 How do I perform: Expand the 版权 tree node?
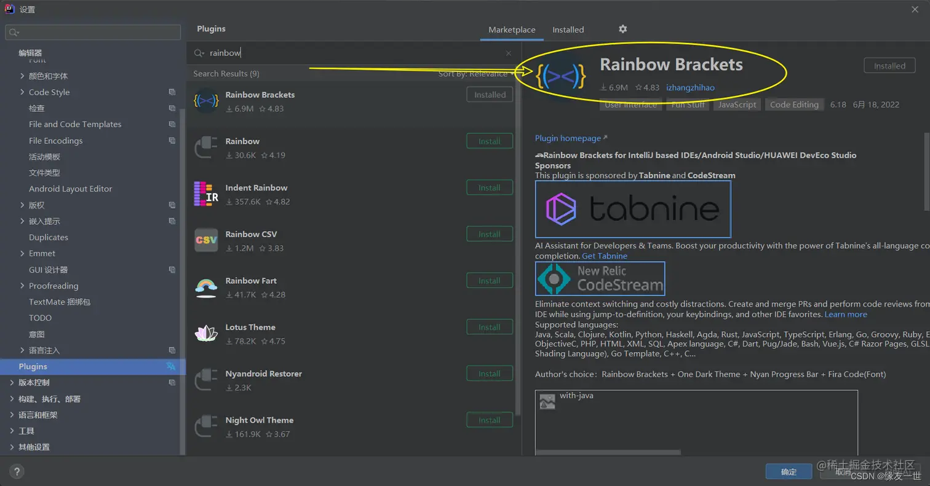point(23,205)
